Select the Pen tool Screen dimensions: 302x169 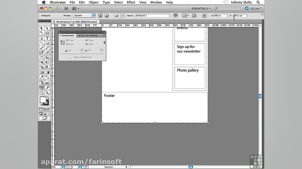[42, 38]
